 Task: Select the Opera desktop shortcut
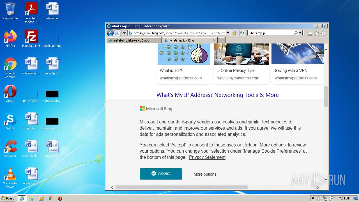click(x=10, y=94)
